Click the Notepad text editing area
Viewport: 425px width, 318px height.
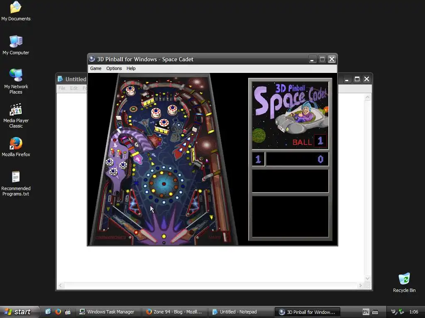[210, 264]
